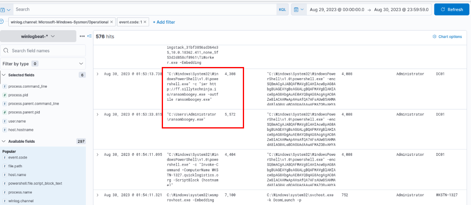Screen dimensions: 471x205
Task: Expand the 01:53:33.815 log row
Action: pyautogui.click(x=97, y=115)
